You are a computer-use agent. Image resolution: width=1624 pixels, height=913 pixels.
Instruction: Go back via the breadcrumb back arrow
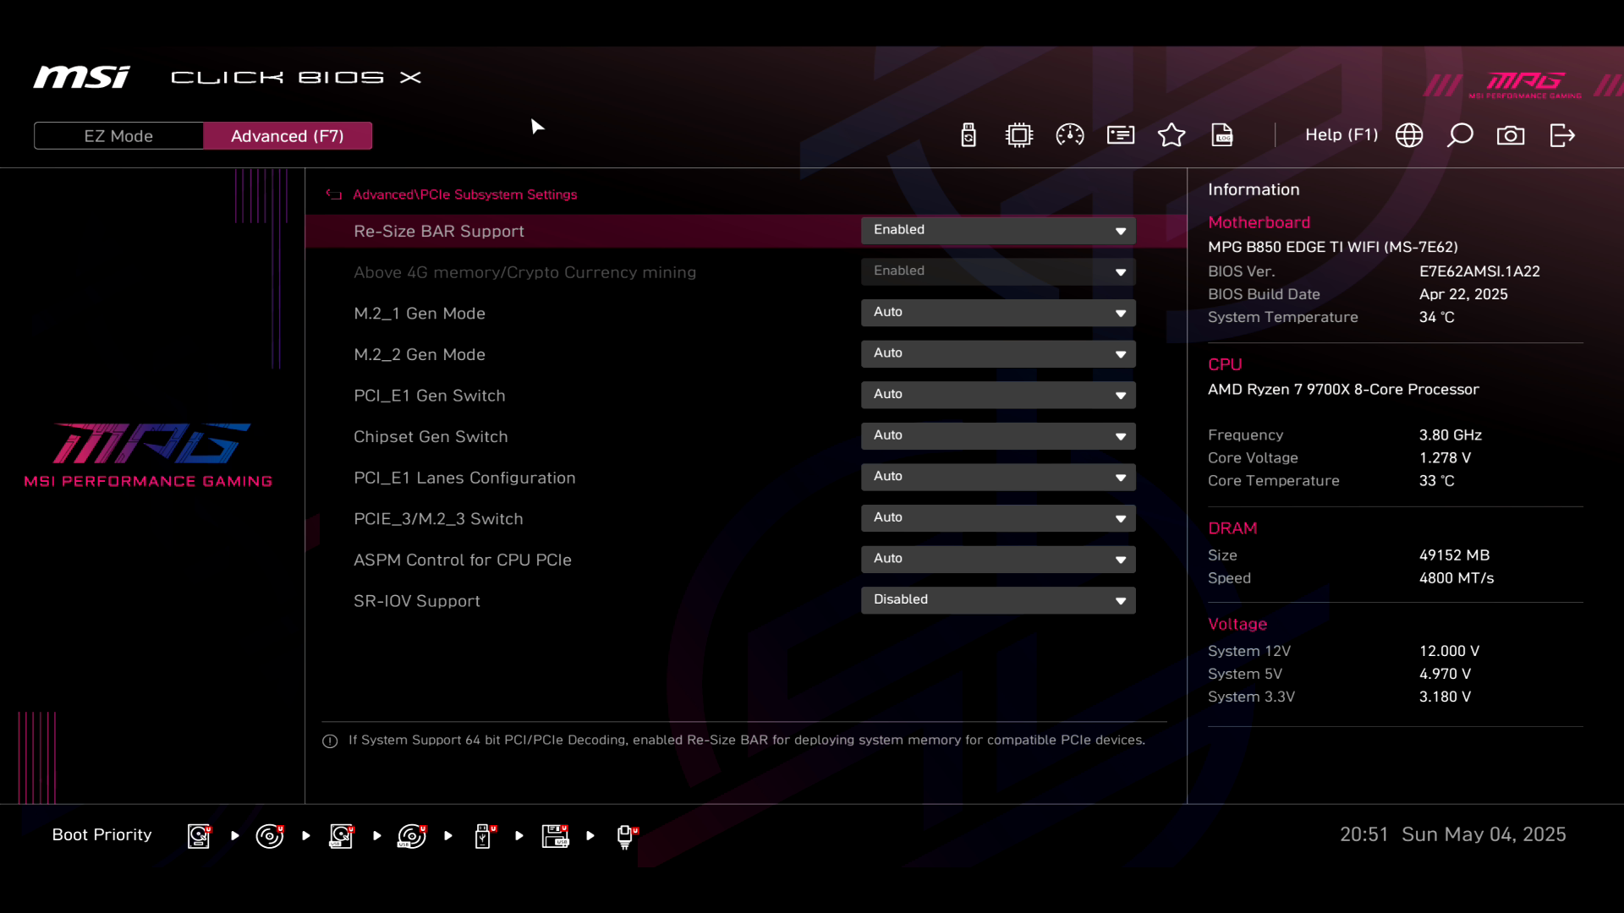coord(334,194)
